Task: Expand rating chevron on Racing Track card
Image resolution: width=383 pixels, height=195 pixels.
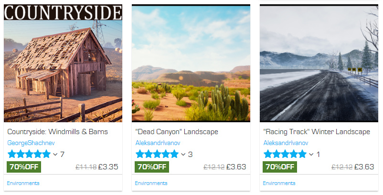Action: [311, 155]
